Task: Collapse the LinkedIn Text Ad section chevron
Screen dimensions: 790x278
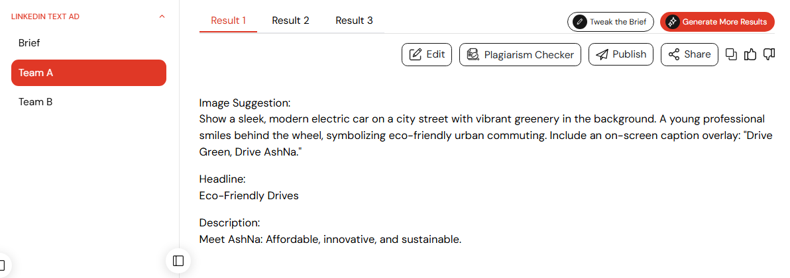Action: click(162, 17)
